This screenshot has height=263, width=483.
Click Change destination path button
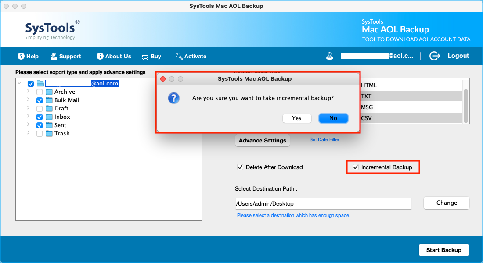coord(447,203)
